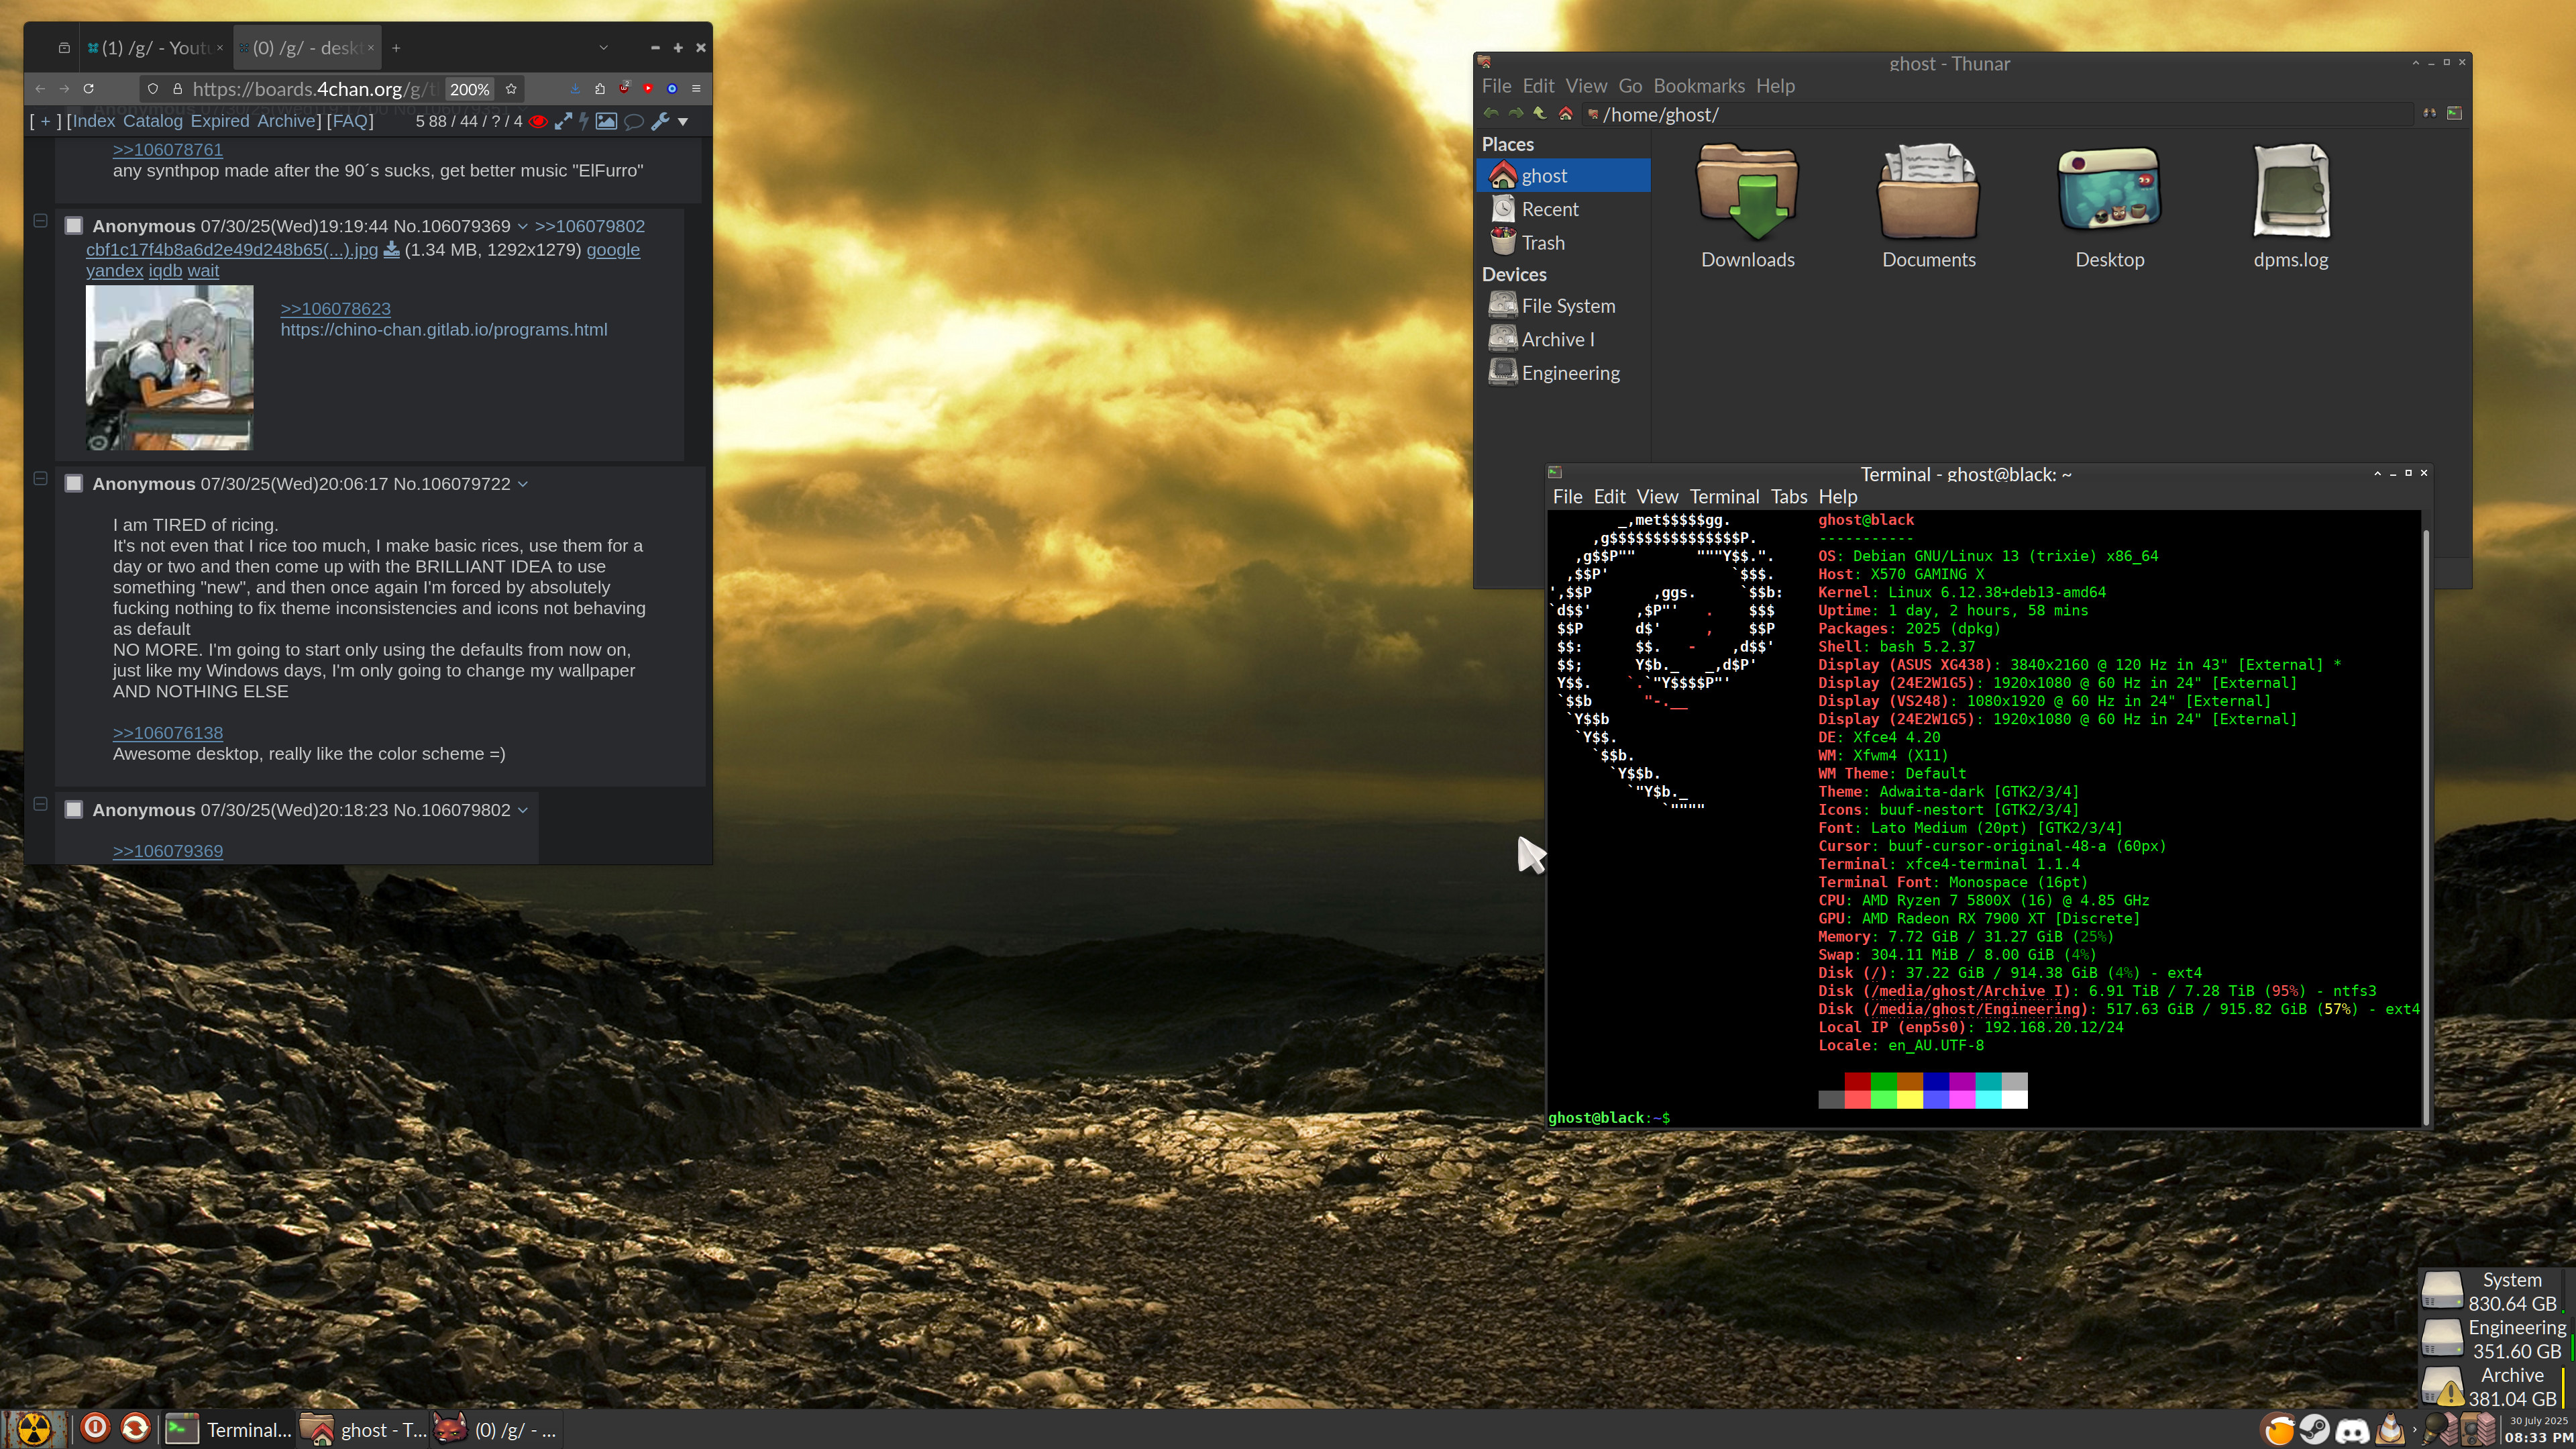Viewport: 2576px width, 1449px height.
Task: Open post menu arrow for No.106079722
Action: [x=522, y=485]
